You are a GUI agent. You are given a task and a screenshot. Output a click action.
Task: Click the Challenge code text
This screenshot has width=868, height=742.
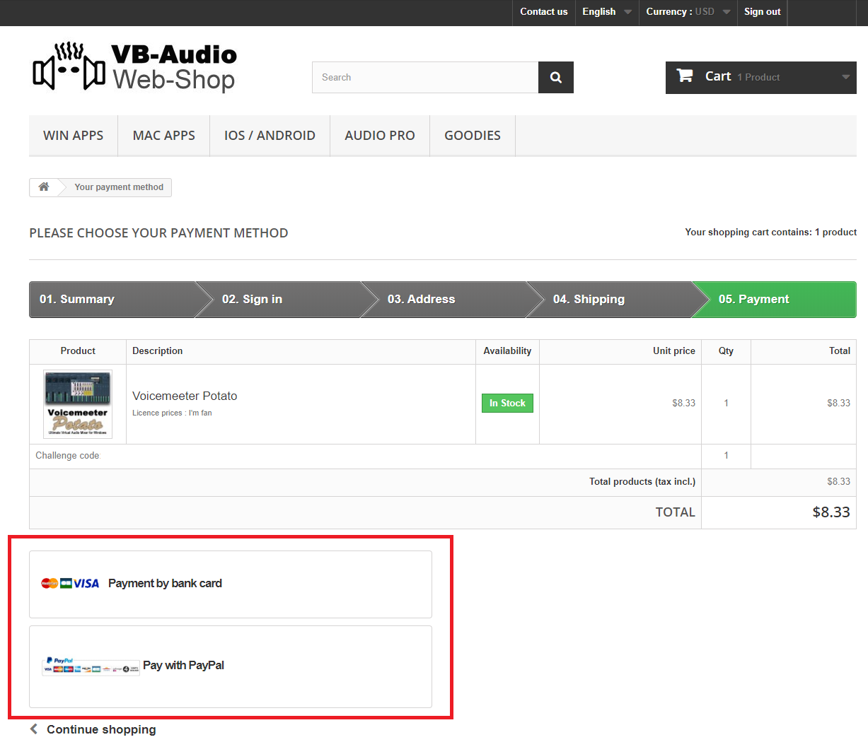point(68,456)
